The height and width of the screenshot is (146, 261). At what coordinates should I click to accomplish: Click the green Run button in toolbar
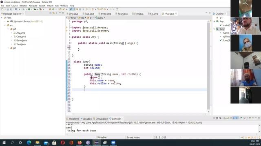tap(29, 9)
